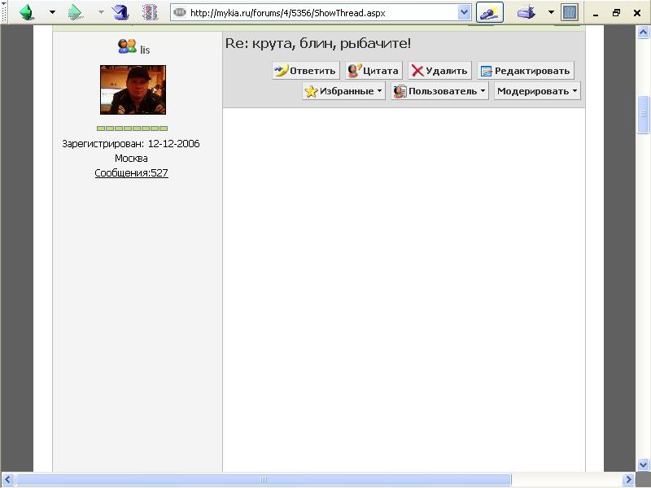
Task: Click the blue panel icon at toolbar's right
Action: [570, 12]
